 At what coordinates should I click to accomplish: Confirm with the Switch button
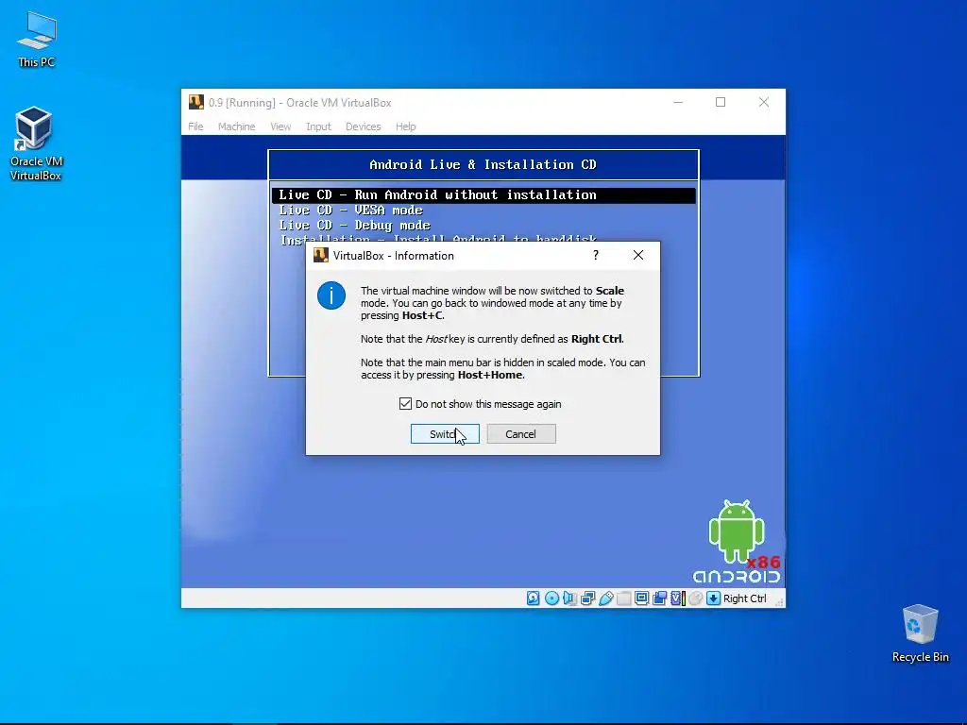[x=445, y=434]
